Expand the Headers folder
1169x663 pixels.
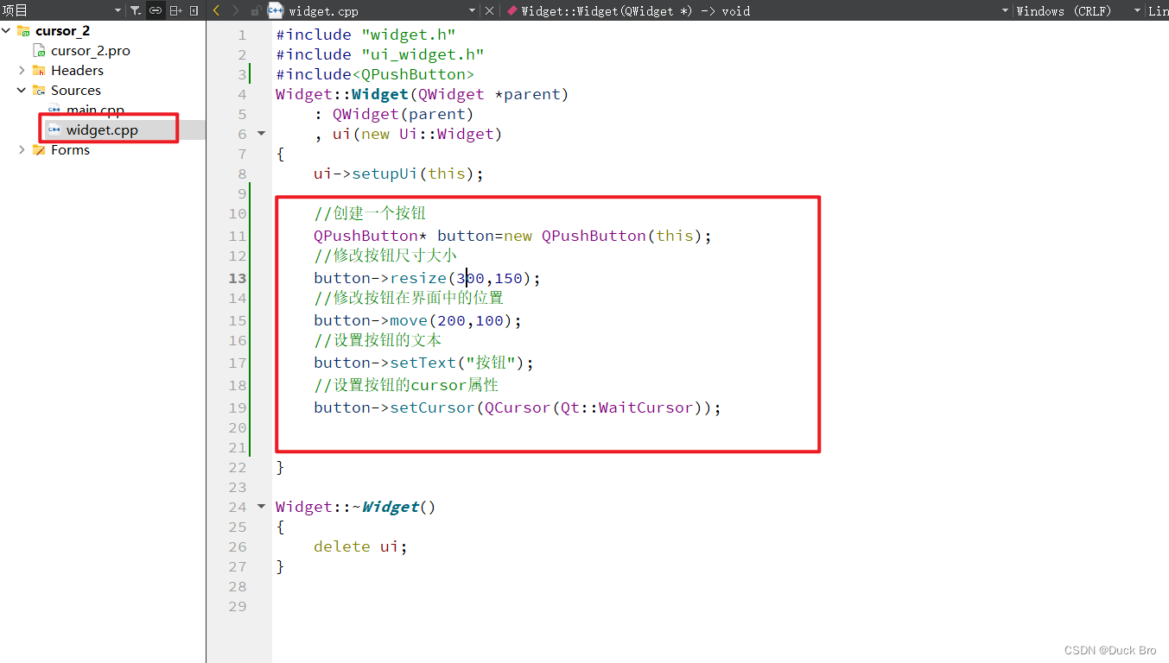pyautogui.click(x=21, y=70)
